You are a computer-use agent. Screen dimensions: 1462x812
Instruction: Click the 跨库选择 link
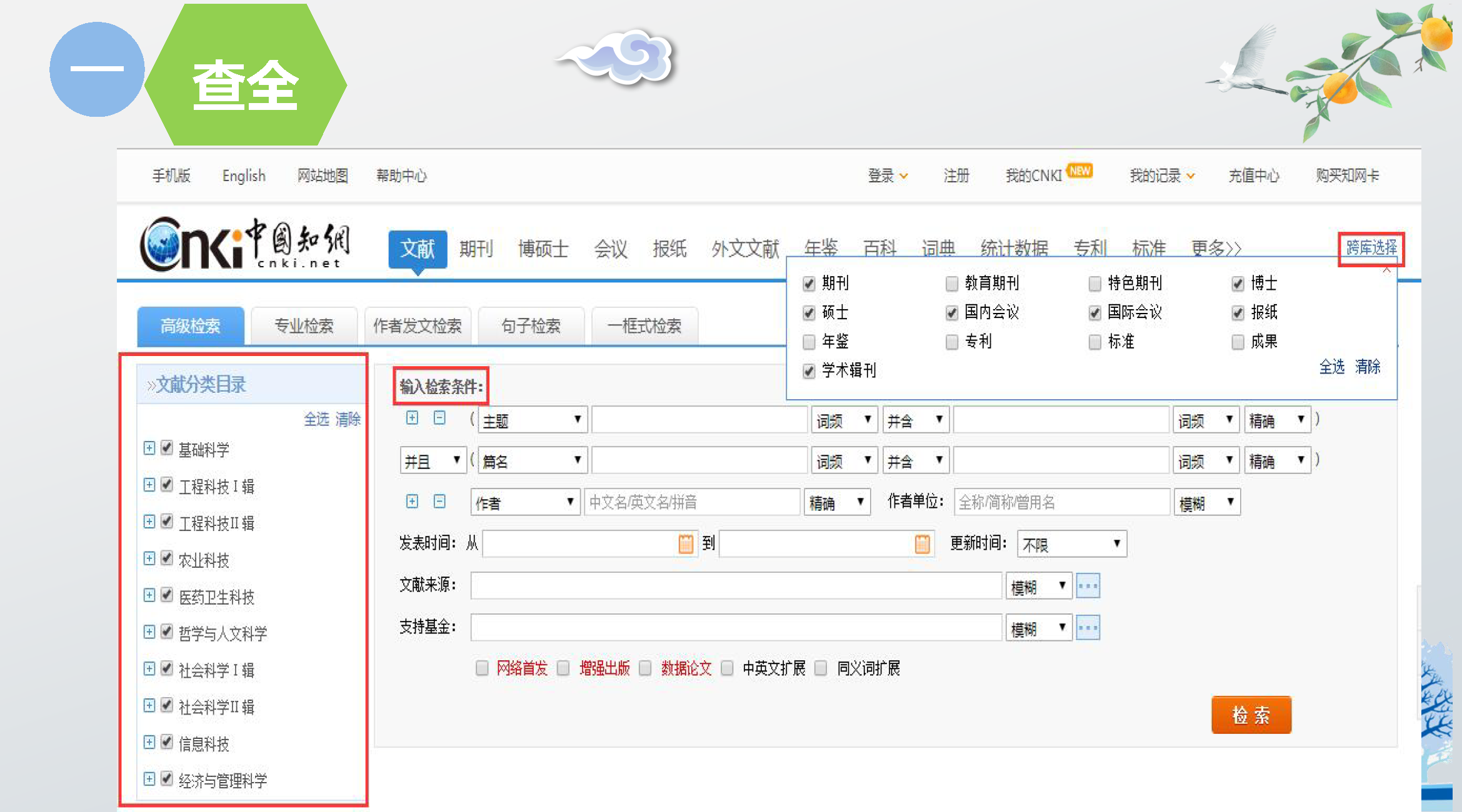point(1371,248)
